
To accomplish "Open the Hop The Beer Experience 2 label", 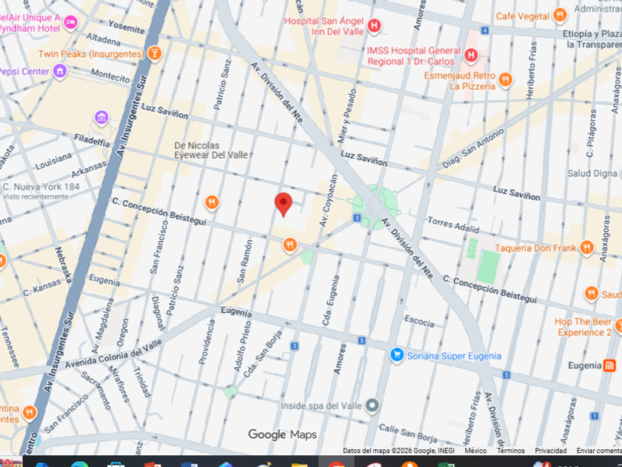I will [583, 327].
